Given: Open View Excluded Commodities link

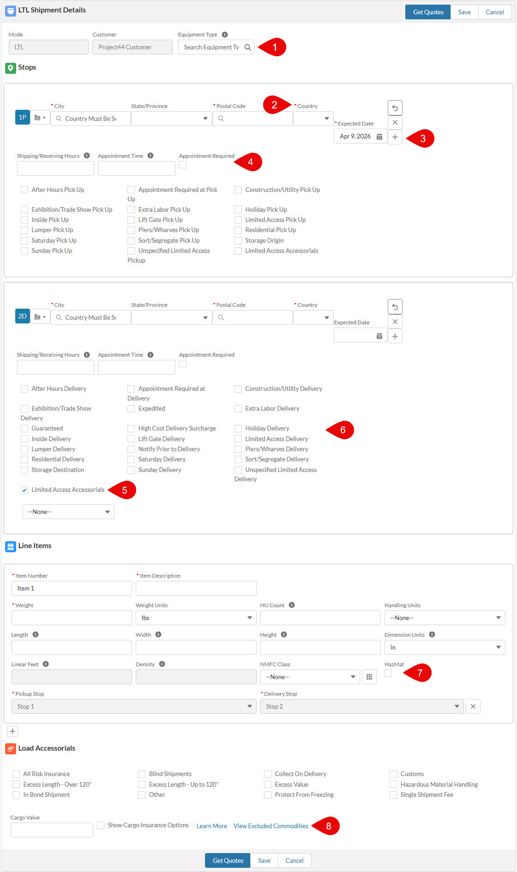Looking at the screenshot, I should [271, 826].
